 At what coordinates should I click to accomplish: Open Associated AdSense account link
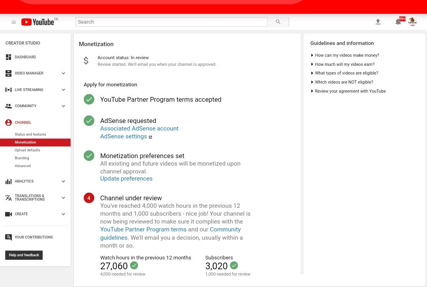click(x=140, y=129)
